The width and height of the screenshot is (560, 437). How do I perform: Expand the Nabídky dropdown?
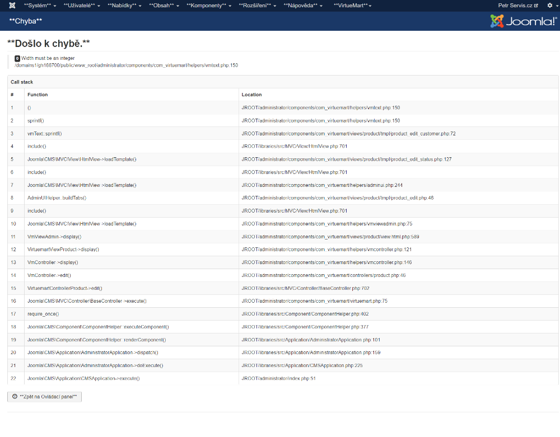tap(123, 5)
